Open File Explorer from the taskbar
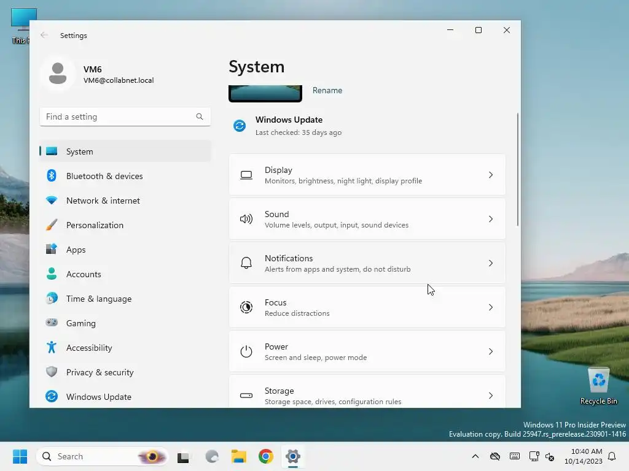The image size is (629, 471). [x=239, y=456]
